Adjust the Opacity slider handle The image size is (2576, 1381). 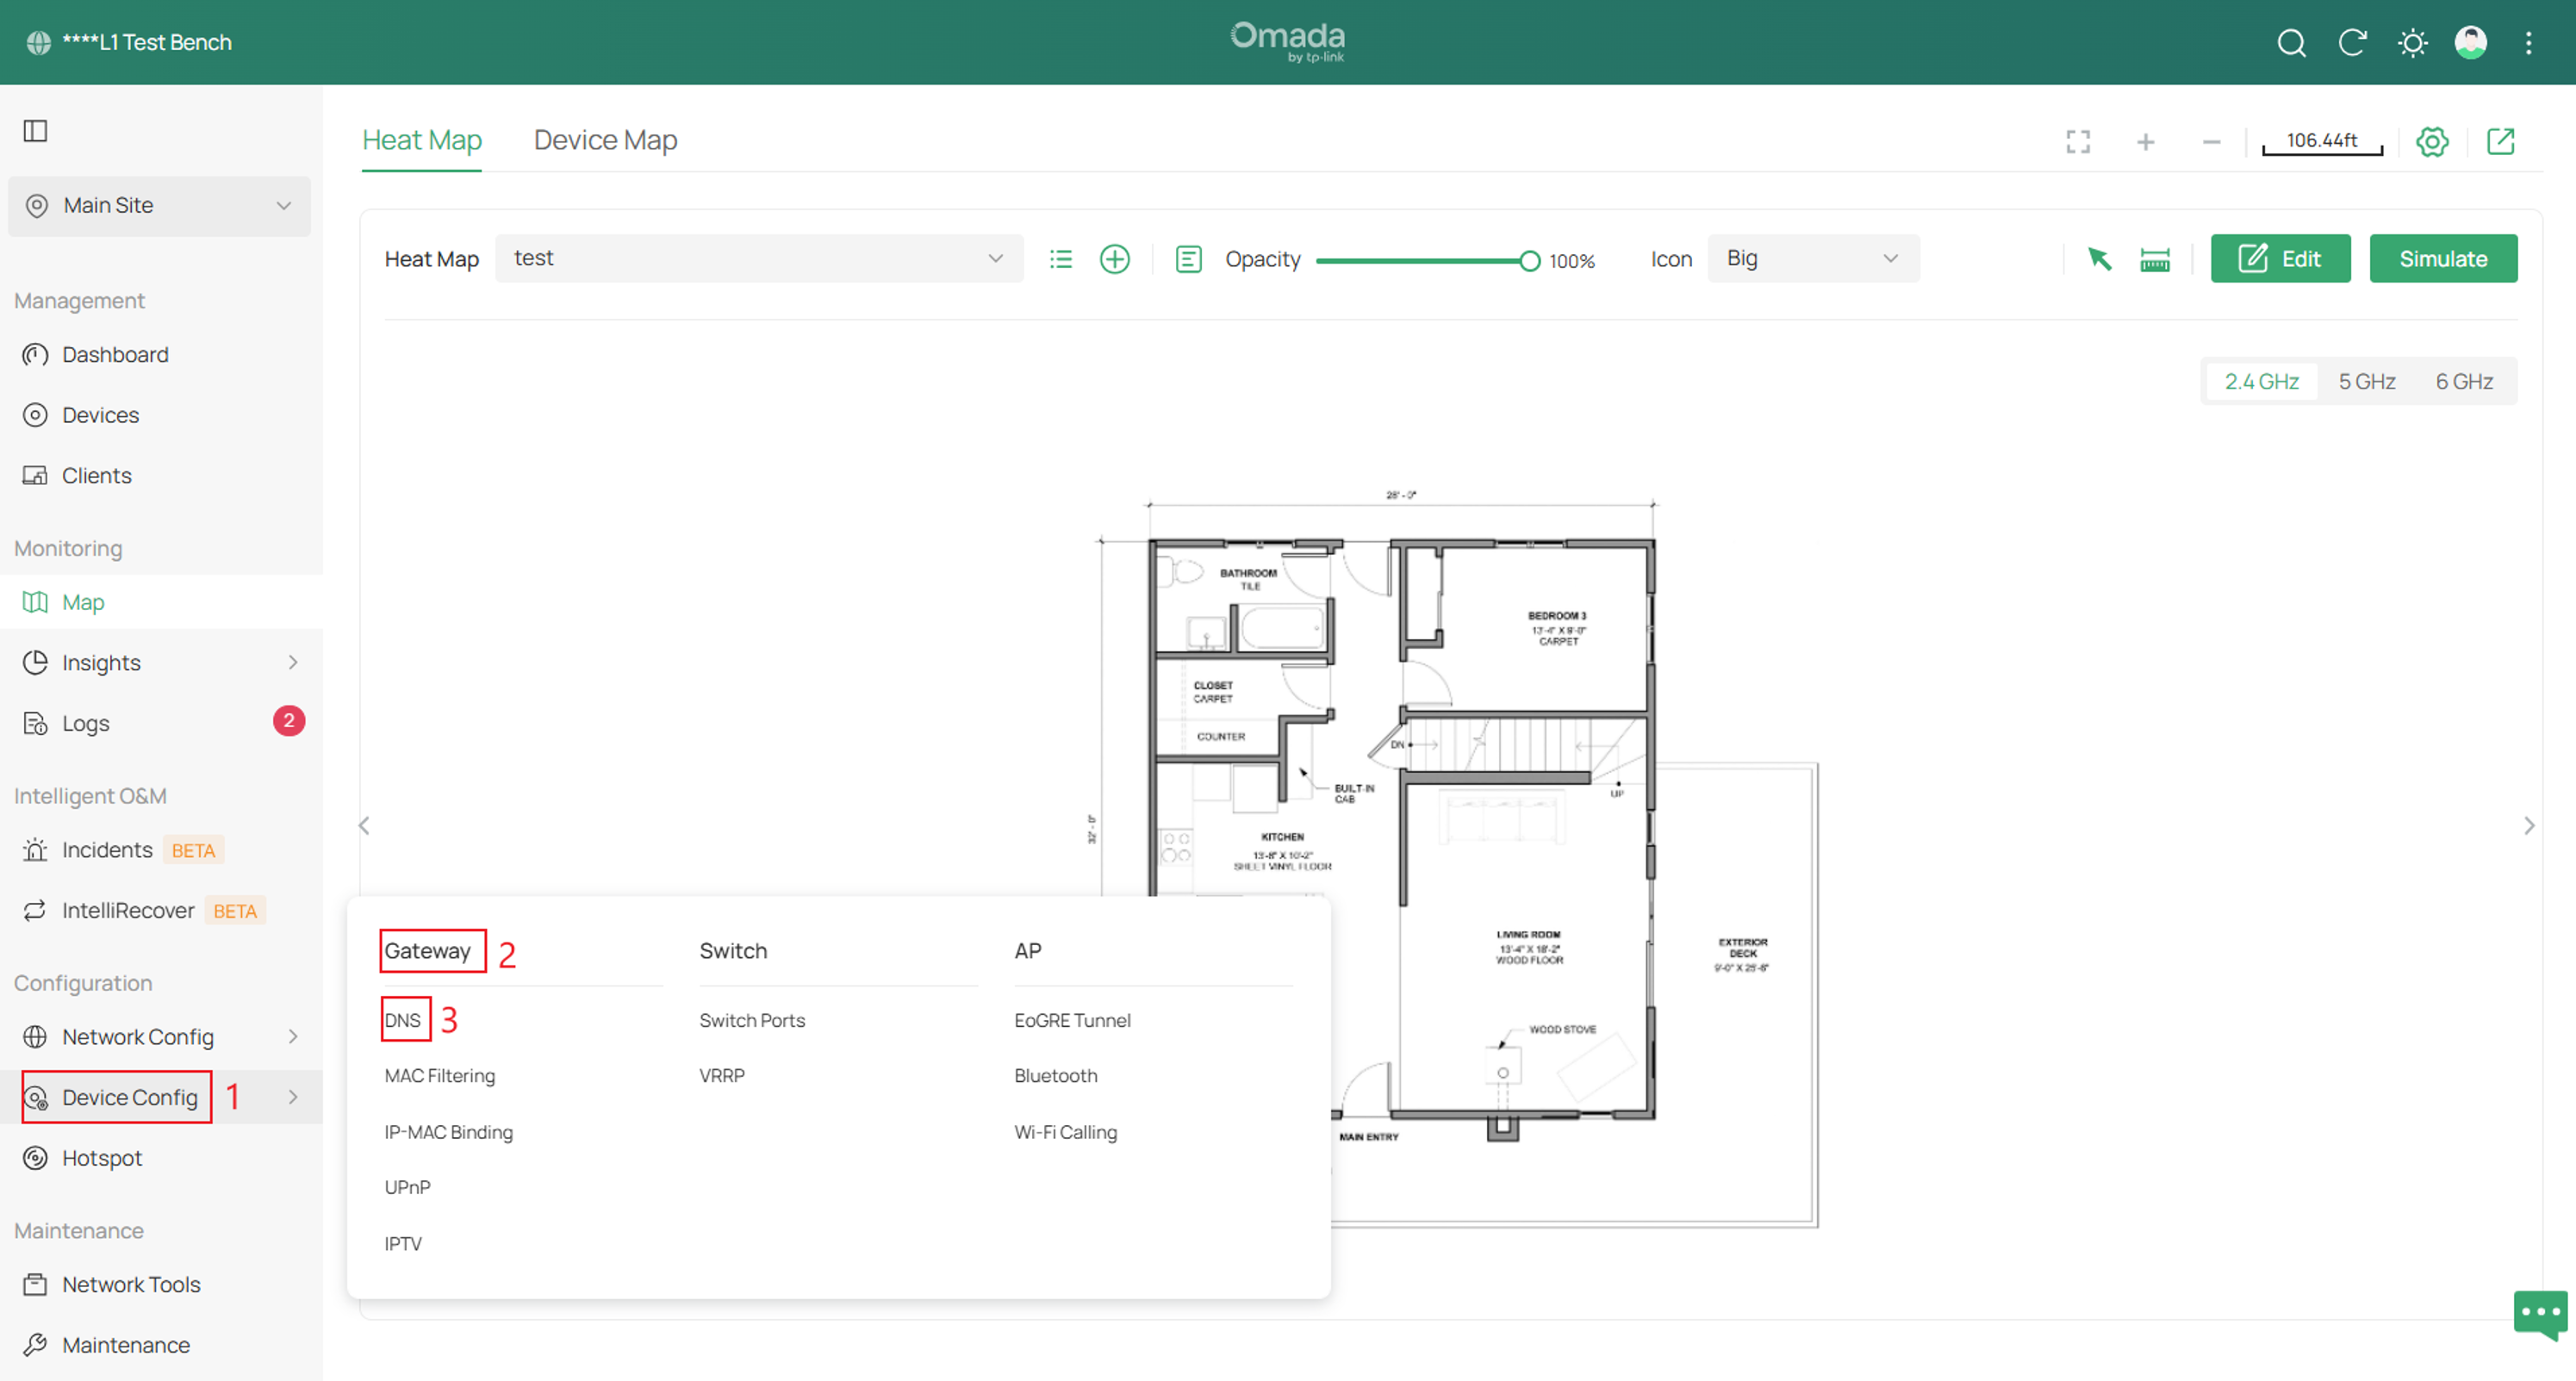pyautogui.click(x=1529, y=261)
